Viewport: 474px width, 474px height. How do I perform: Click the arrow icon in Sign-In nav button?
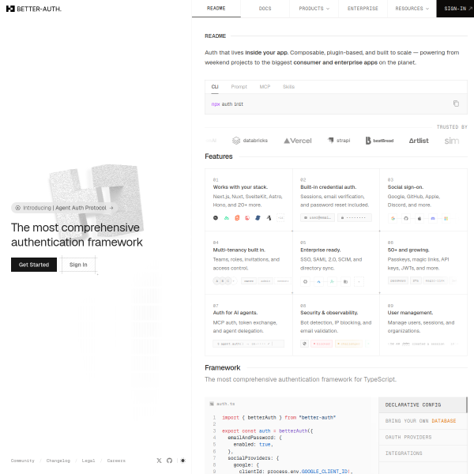470,9
